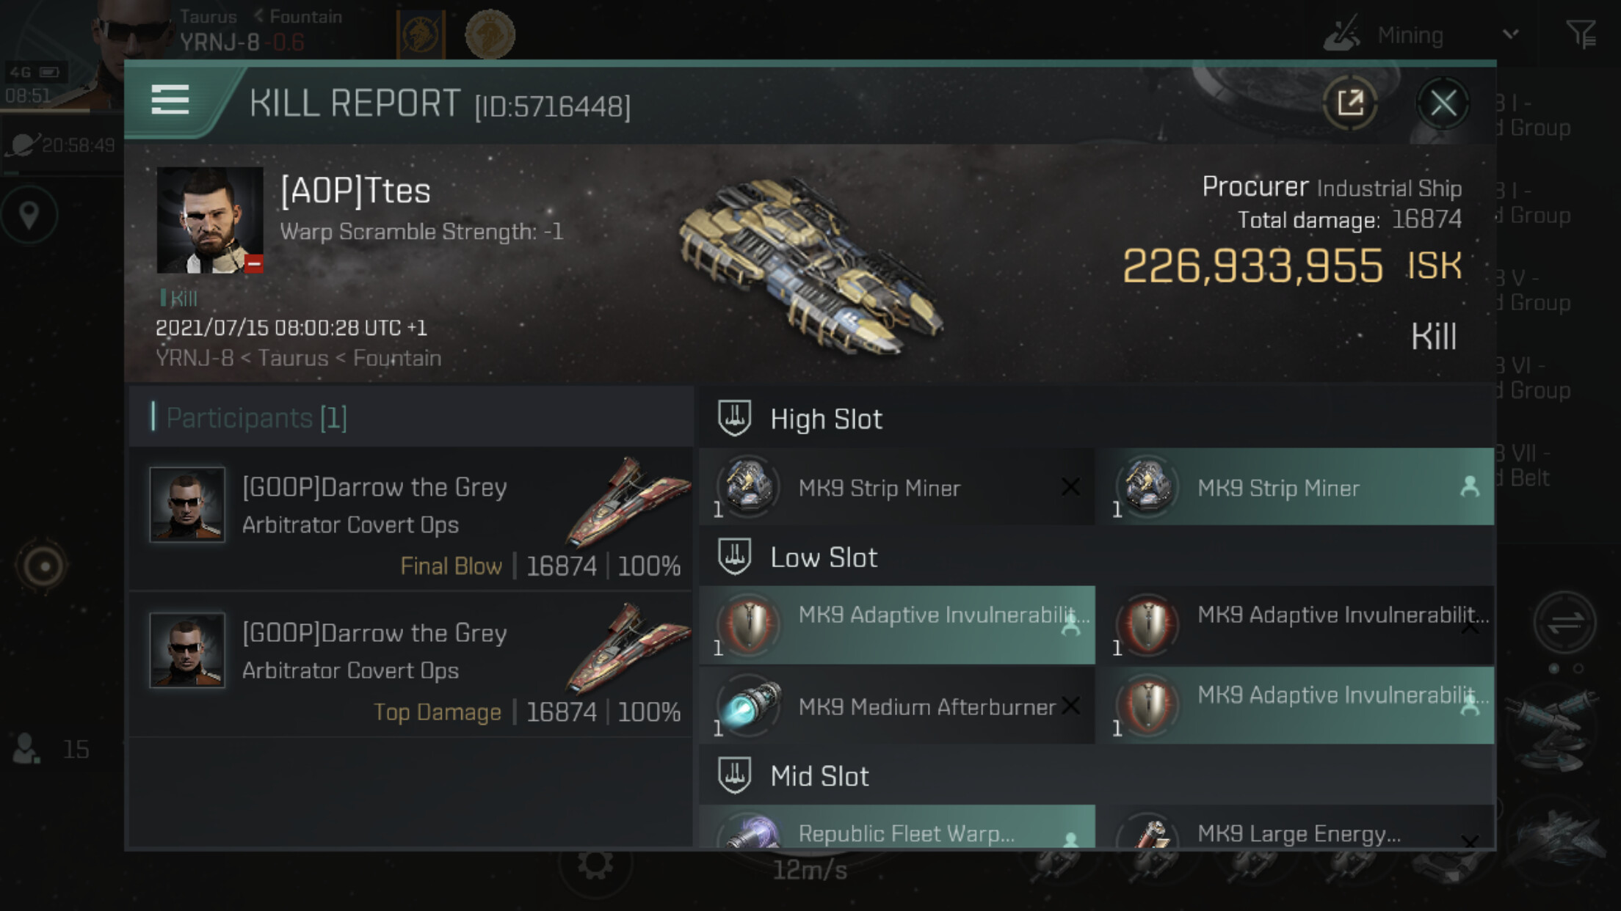The height and width of the screenshot is (911, 1621).
Task: Click the Low Slot section header
Action: coord(823,558)
